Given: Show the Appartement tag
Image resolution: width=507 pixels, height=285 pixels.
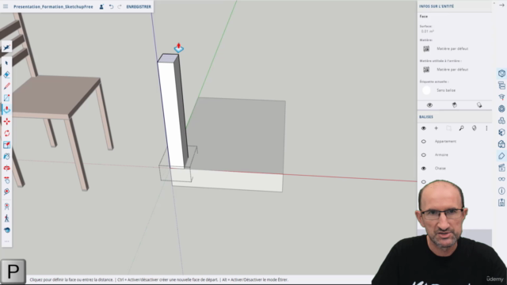Looking at the screenshot, I should point(424,142).
